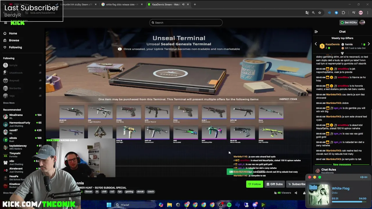Open oilrats recommended channel

pyautogui.click(x=22, y=140)
